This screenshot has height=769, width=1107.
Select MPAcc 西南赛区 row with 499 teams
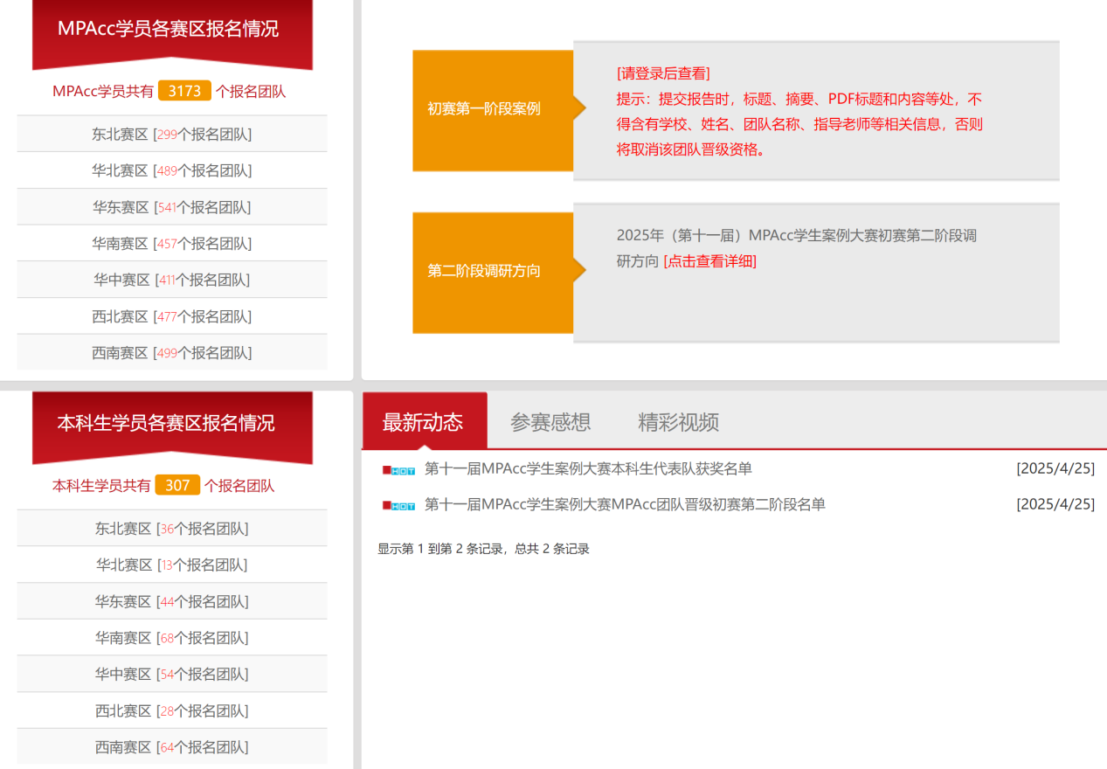(x=172, y=353)
